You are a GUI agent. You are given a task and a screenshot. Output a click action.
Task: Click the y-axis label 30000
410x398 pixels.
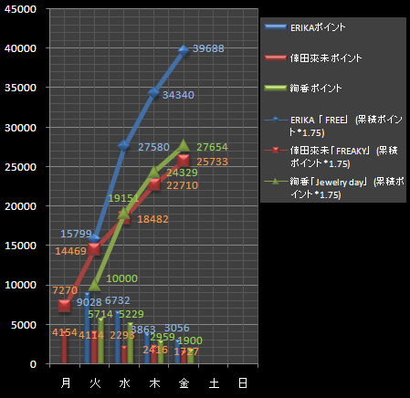20,128
